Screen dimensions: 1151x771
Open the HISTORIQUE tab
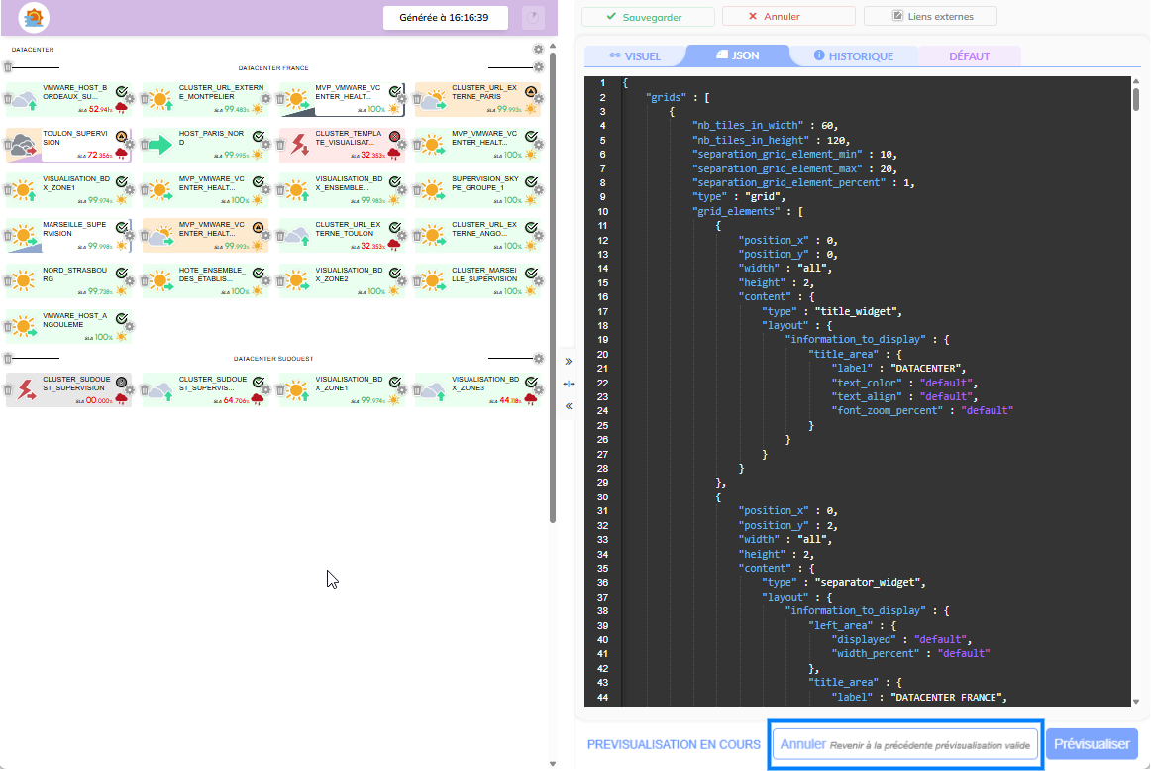click(x=853, y=56)
